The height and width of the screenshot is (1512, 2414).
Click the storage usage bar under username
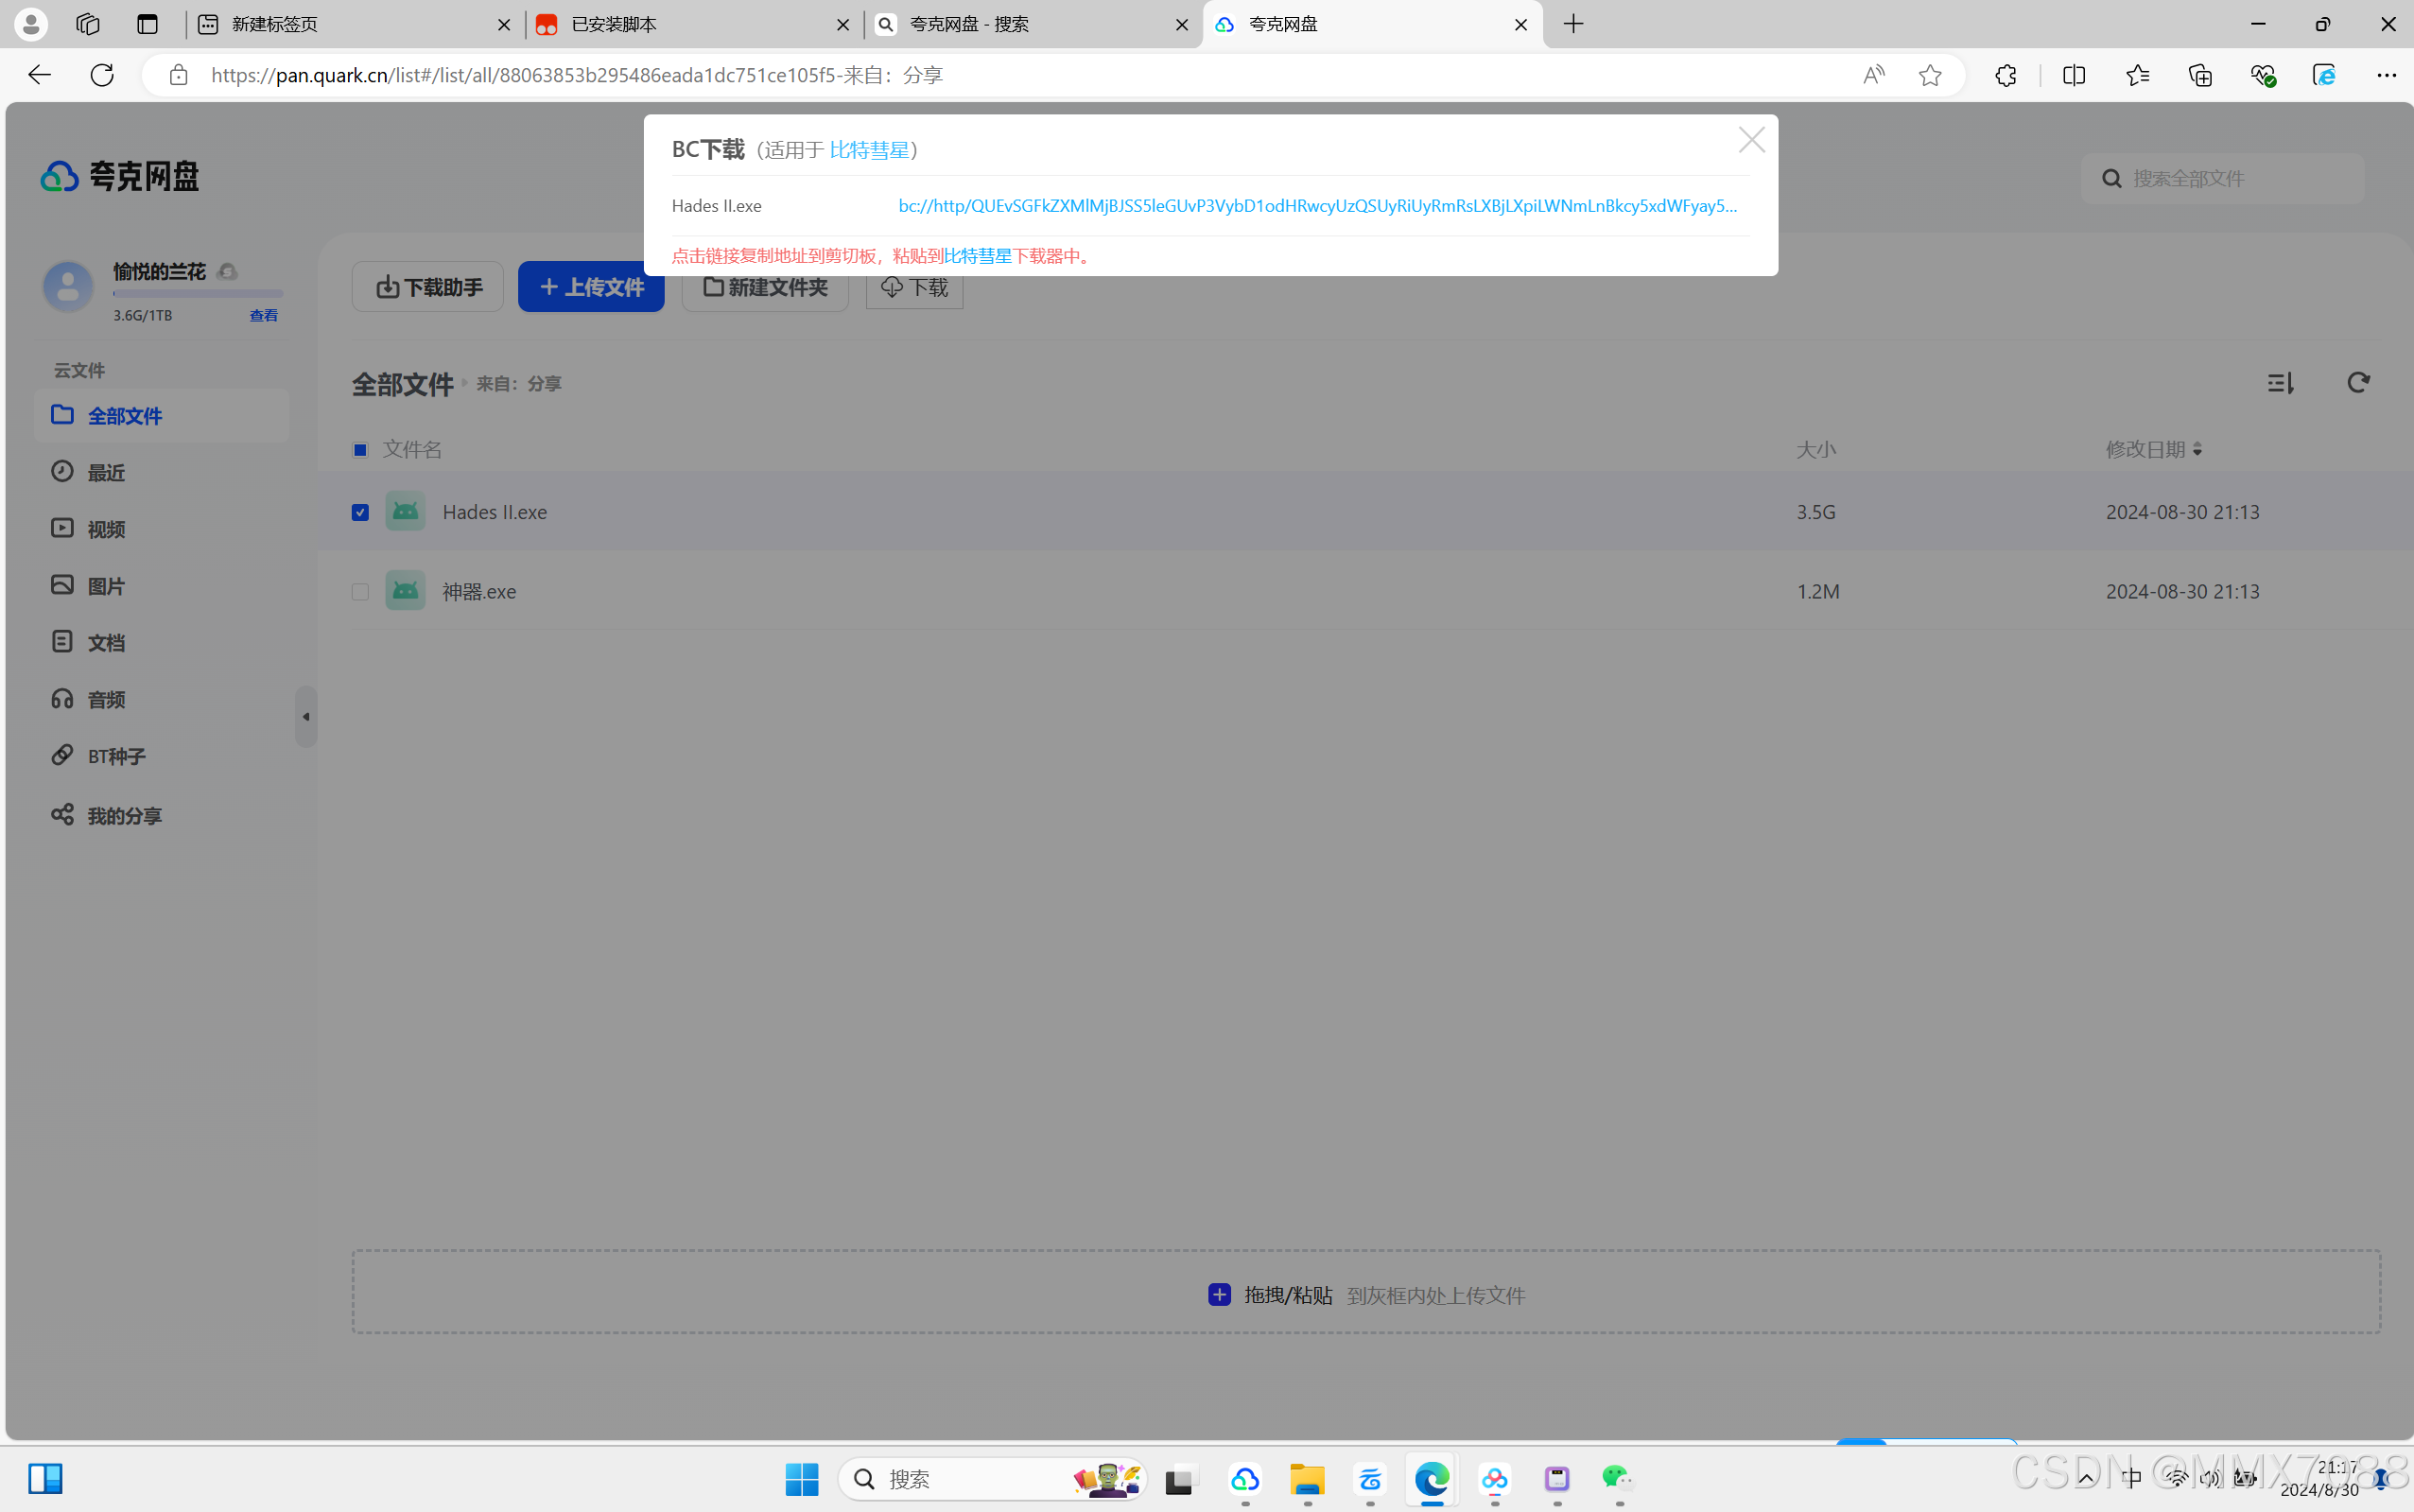tap(197, 294)
